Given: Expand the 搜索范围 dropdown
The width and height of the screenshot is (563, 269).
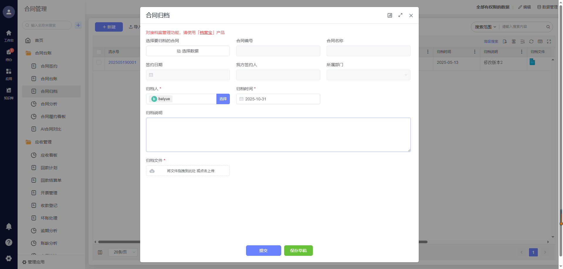Looking at the screenshot, I should click(485, 27).
